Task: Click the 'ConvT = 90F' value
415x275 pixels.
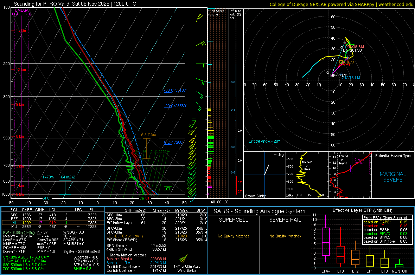Action: click(x=48, y=240)
